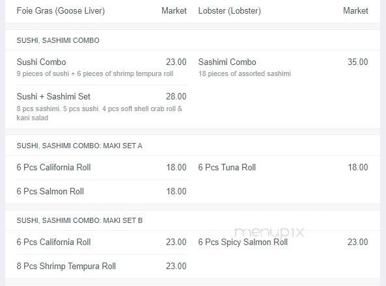Select 6 Pcs California Roll under Maki Set A
This screenshot has height=286, width=386.
[53, 168]
